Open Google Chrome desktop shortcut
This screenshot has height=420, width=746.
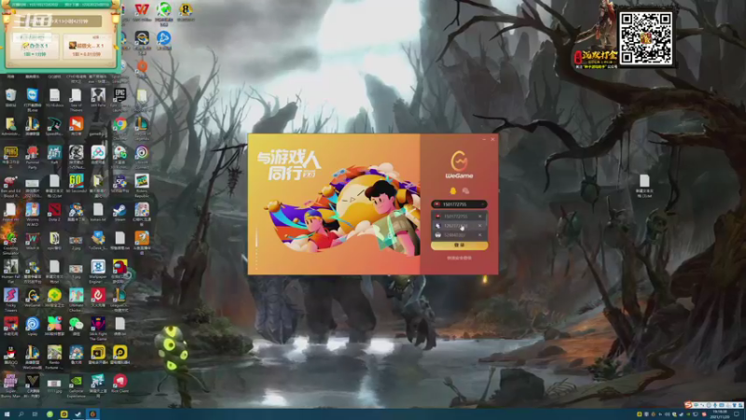point(119,128)
